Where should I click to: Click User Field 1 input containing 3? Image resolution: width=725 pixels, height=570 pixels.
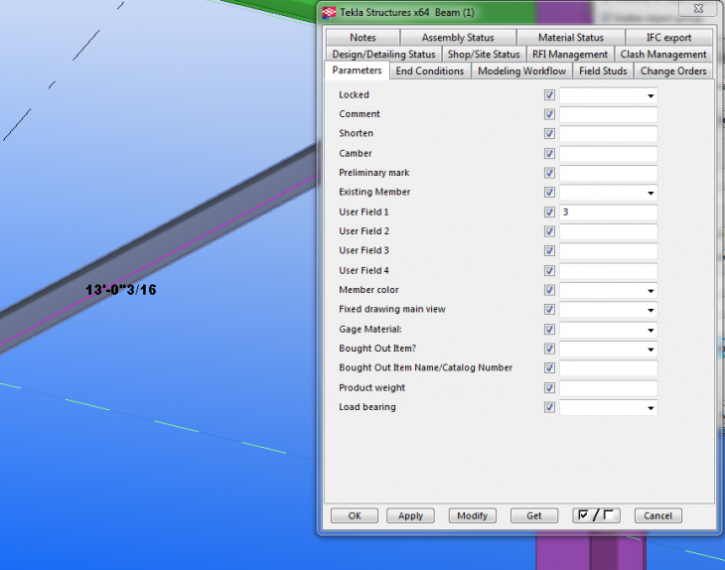[609, 213]
